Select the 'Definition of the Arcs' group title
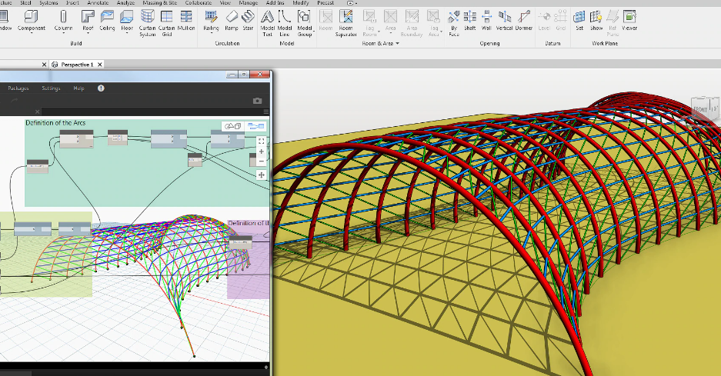This screenshot has height=376, width=721. pos(55,123)
